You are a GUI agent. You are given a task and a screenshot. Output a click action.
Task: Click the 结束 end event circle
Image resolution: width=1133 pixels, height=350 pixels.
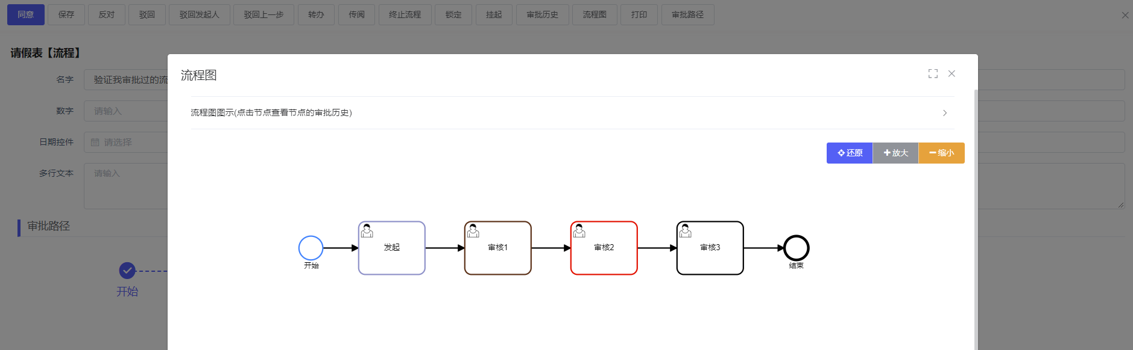tap(796, 248)
